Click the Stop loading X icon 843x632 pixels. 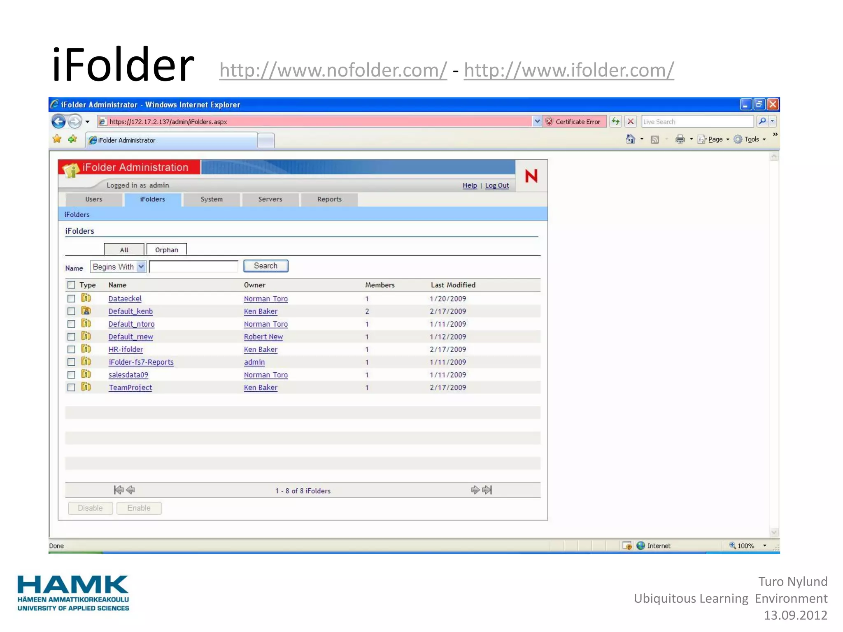click(x=630, y=121)
